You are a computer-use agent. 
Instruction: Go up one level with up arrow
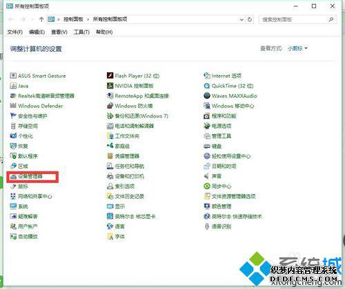(41, 19)
